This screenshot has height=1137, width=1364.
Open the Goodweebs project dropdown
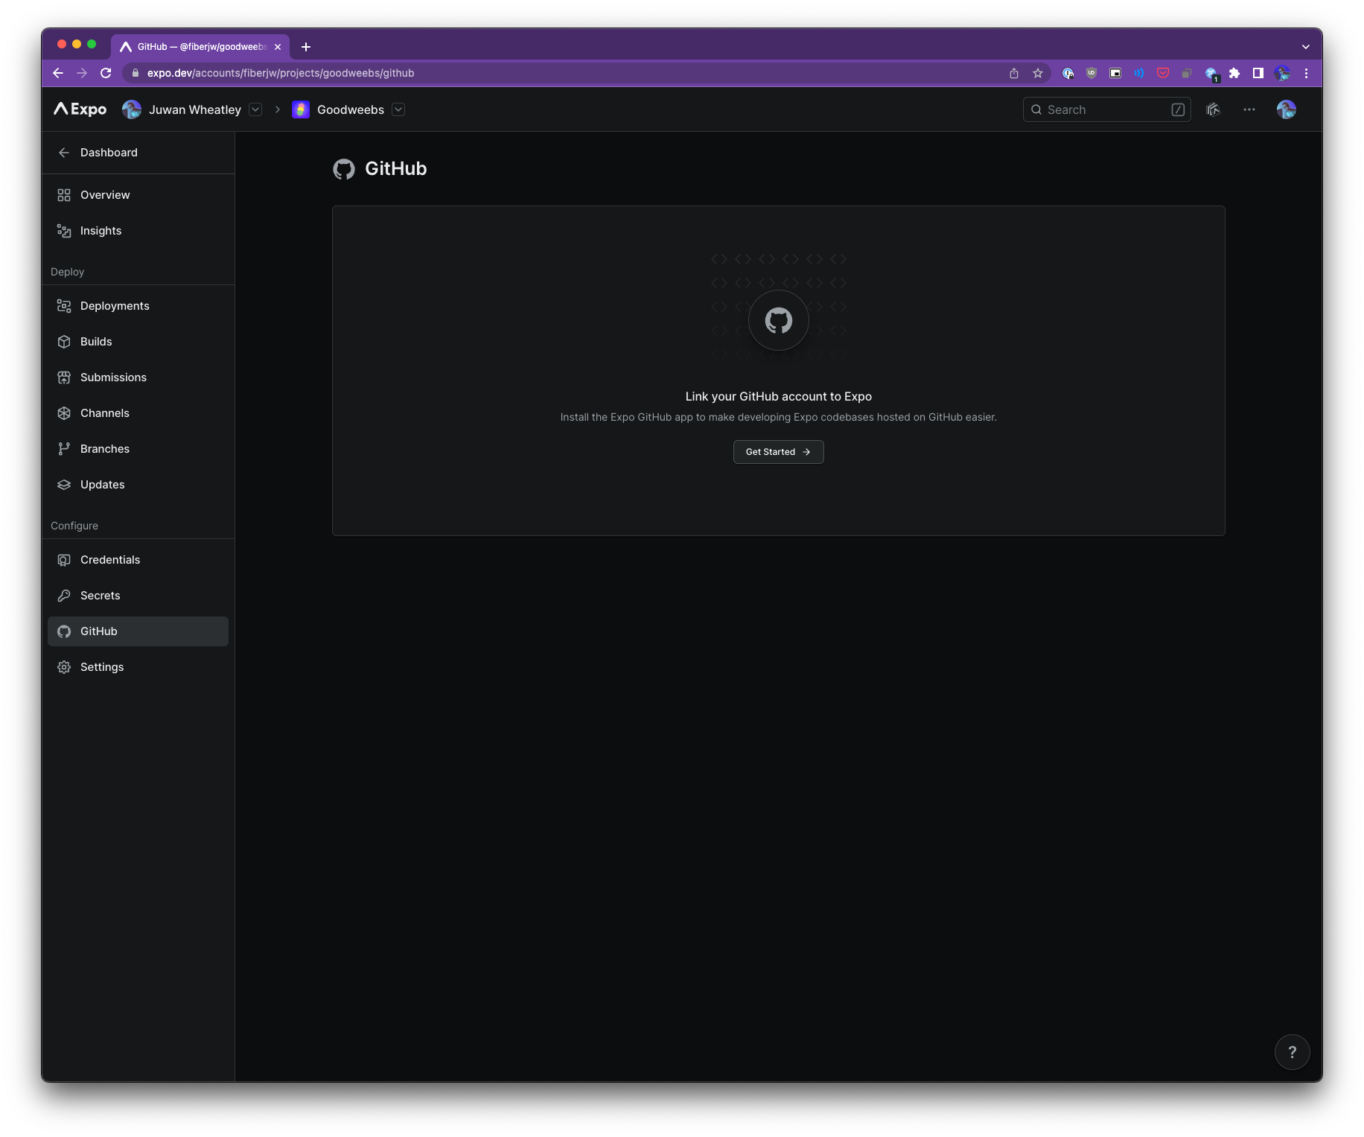pos(398,109)
